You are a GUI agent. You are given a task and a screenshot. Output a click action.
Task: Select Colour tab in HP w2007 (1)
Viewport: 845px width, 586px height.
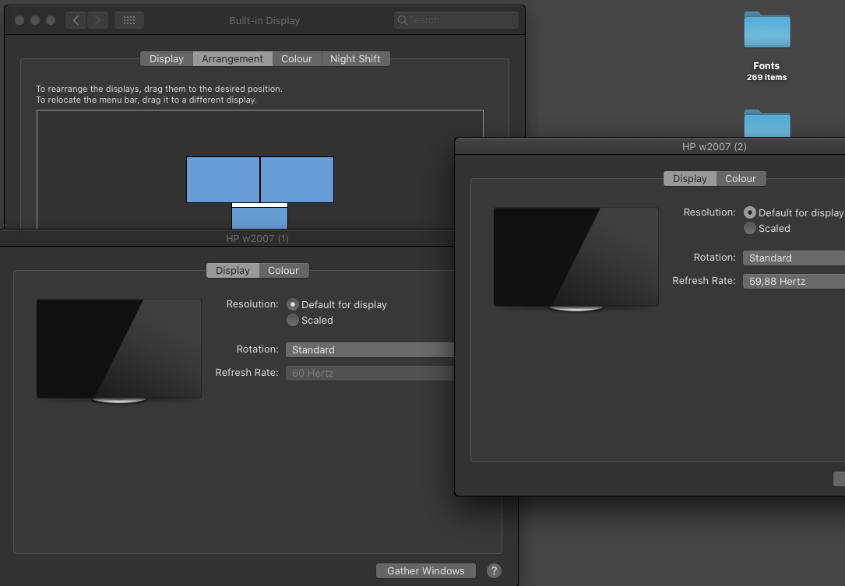[283, 270]
